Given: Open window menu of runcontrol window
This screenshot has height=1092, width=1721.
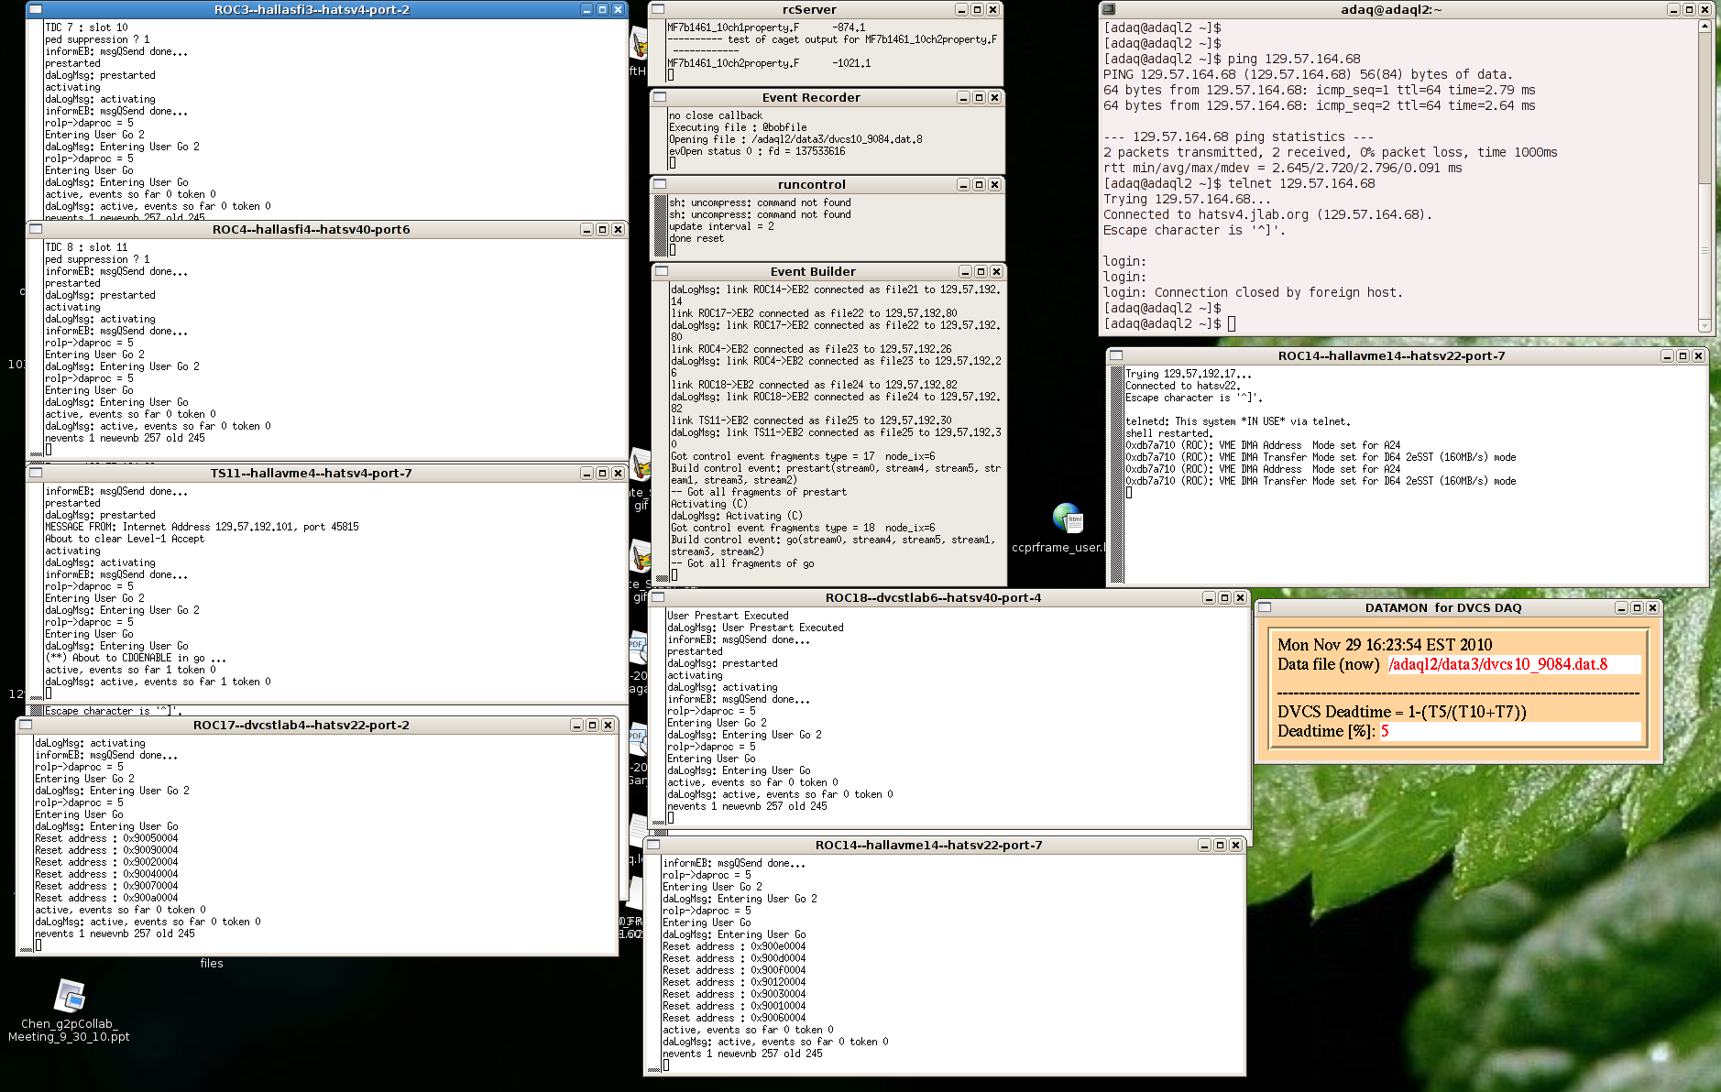Looking at the screenshot, I should pyautogui.click(x=659, y=184).
